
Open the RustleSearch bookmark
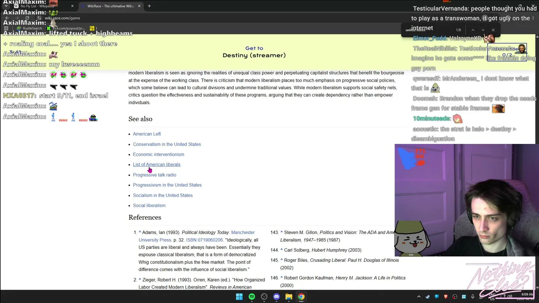tap(29, 28)
